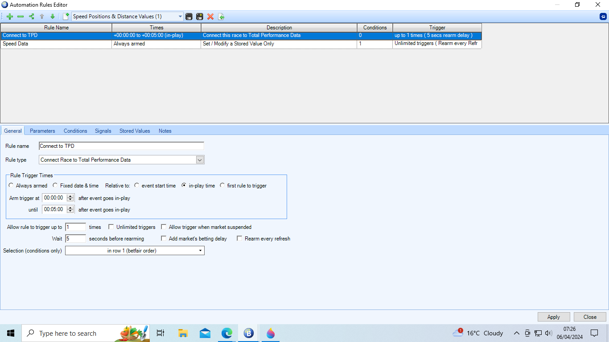Viewport: 609px width, 342px height.
Task: Click the green minus remove rule icon
Action: click(21, 16)
